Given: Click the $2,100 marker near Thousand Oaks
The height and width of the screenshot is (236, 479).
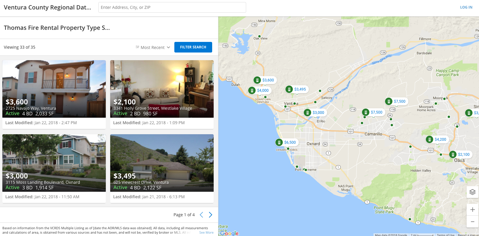Looking at the screenshot, I should (460, 155).
